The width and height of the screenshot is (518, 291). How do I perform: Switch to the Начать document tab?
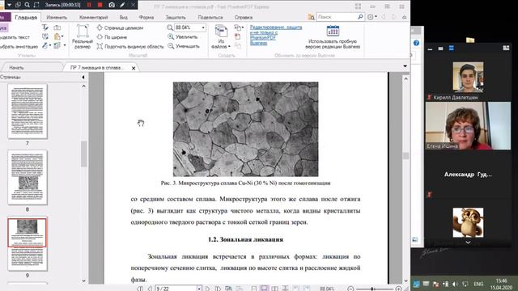(16, 68)
